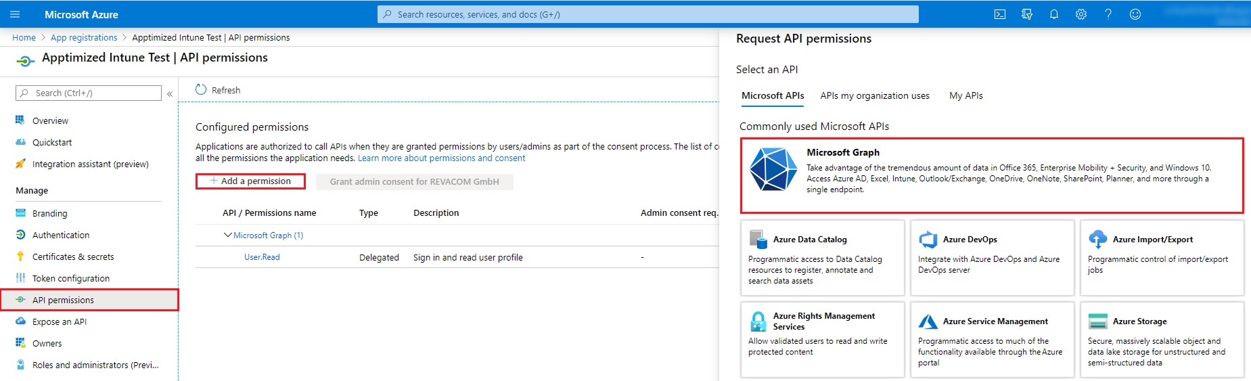Go to Home breadcrumb link
The width and height of the screenshot is (1251, 381).
pyautogui.click(x=24, y=38)
